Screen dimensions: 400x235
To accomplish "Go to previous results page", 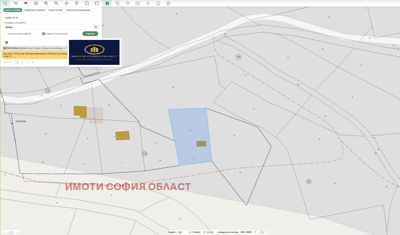I will coord(9,62).
